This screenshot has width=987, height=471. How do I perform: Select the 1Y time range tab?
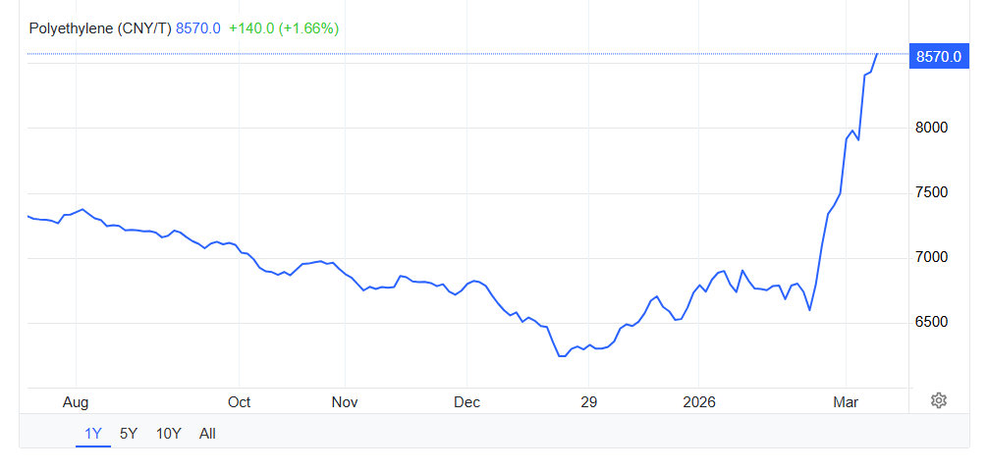coord(93,433)
